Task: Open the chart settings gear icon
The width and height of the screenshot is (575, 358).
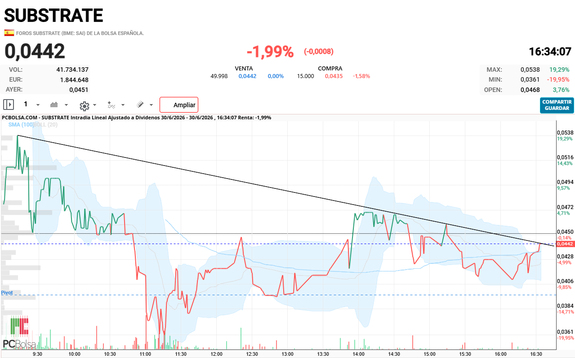Action: (x=84, y=105)
